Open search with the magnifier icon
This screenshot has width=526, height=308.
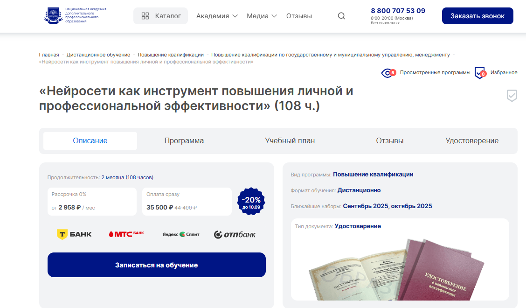[341, 16]
